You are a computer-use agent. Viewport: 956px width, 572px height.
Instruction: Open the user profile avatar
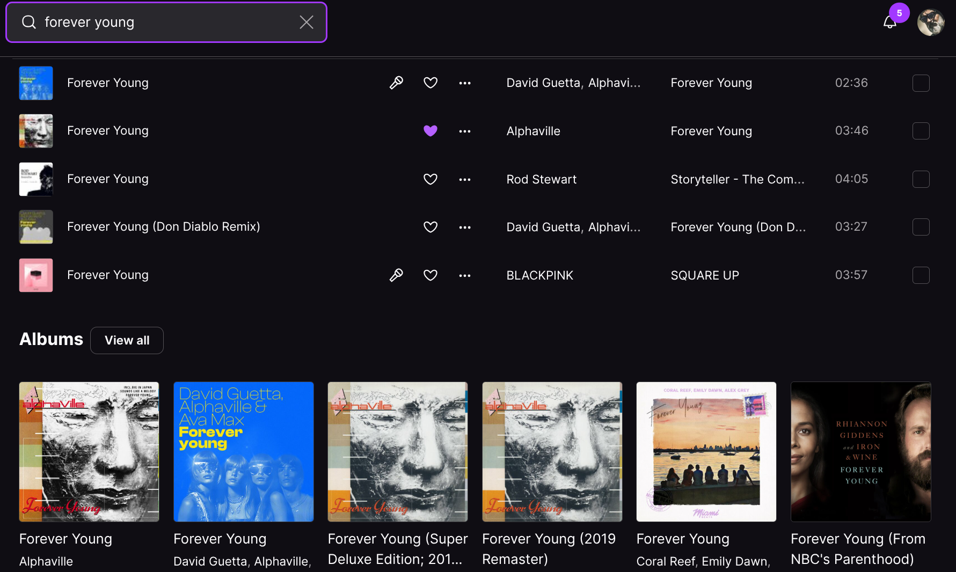931,23
